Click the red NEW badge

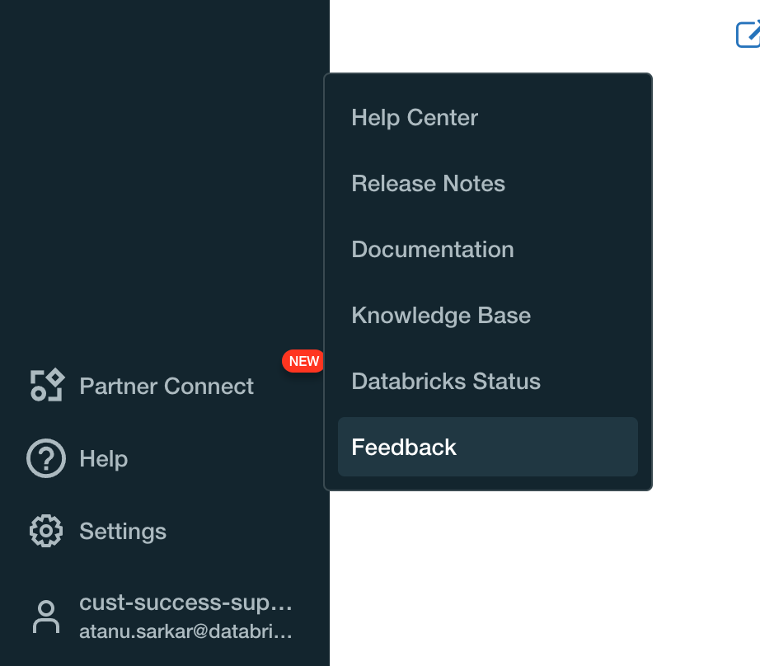(x=303, y=361)
